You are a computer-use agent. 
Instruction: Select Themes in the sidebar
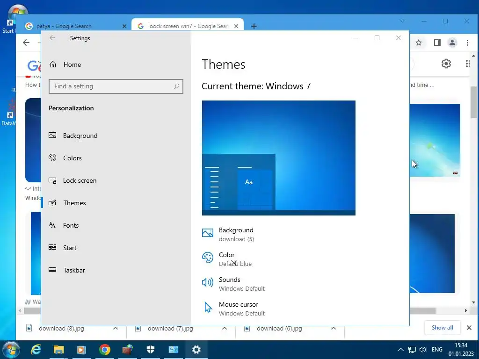click(x=74, y=203)
